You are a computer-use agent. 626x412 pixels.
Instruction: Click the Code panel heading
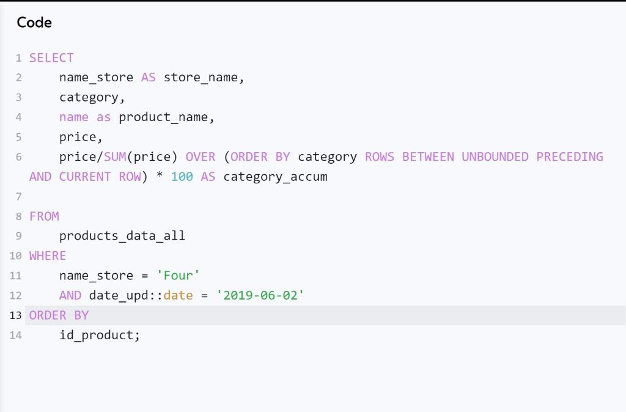pyautogui.click(x=34, y=23)
